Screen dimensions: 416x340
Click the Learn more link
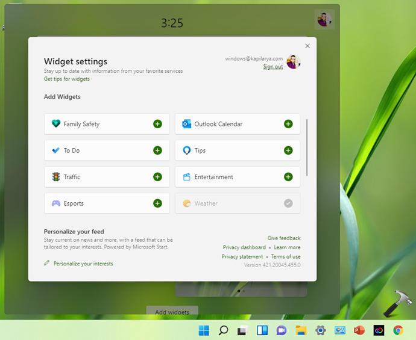[287, 247]
